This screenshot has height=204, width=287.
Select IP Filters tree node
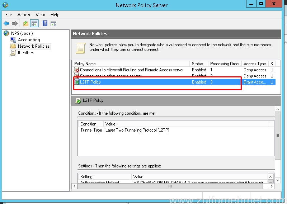point(26,53)
